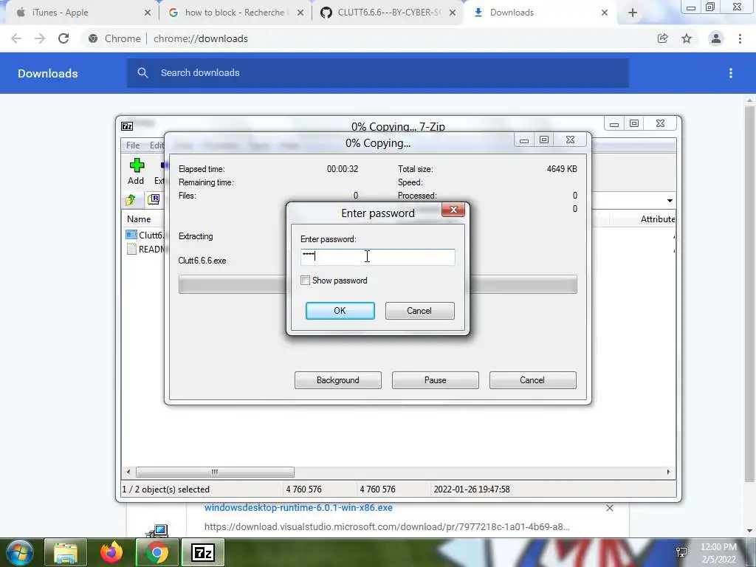Click the Chrome address bar URL
The image size is (756, 567).
click(x=201, y=38)
